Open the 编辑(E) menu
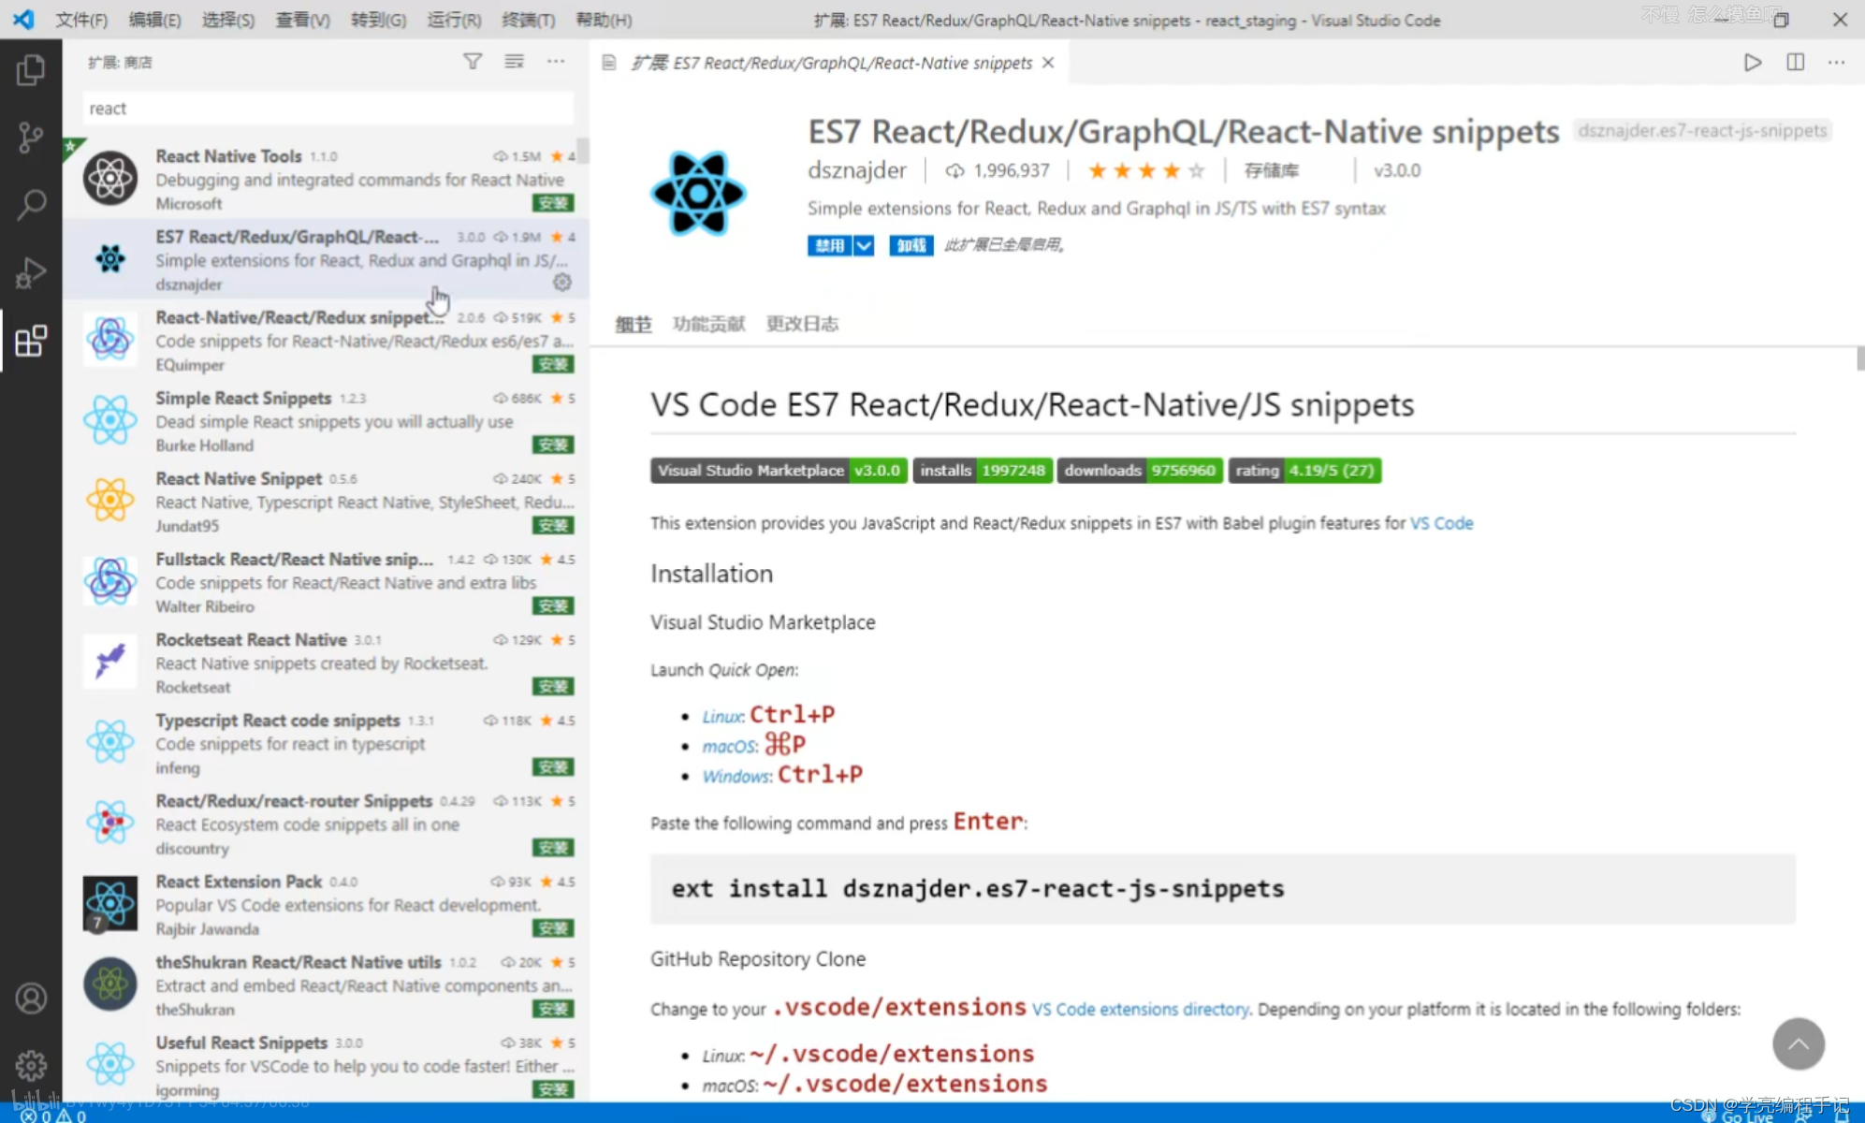Image resolution: width=1865 pixels, height=1123 pixels. 154,20
